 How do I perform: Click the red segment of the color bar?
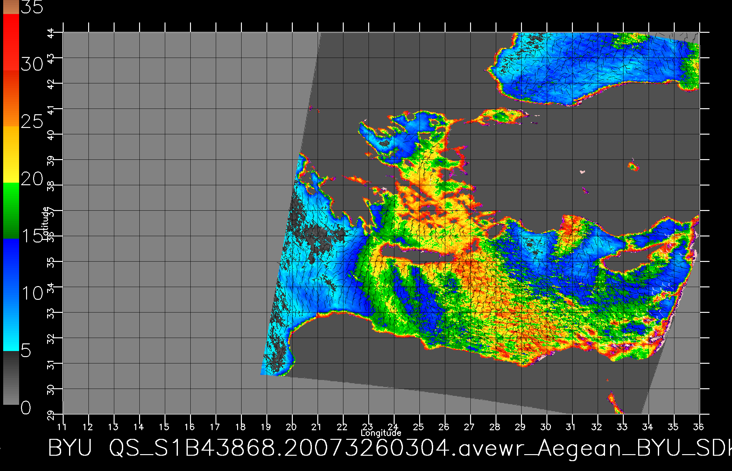pos(11,41)
